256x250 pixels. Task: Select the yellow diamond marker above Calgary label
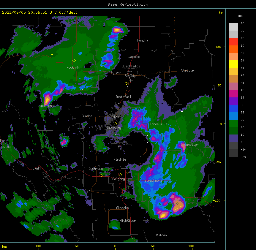[120, 175]
